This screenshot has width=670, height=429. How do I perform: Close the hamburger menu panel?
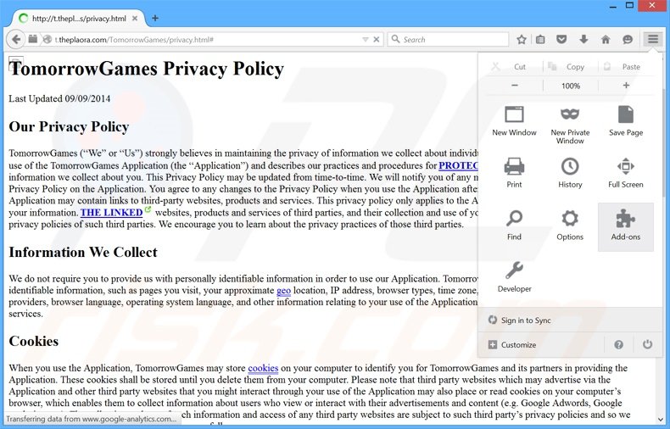pyautogui.click(x=651, y=39)
